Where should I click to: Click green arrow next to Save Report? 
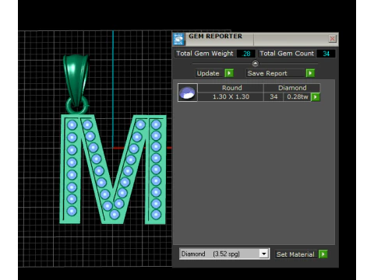310,73
